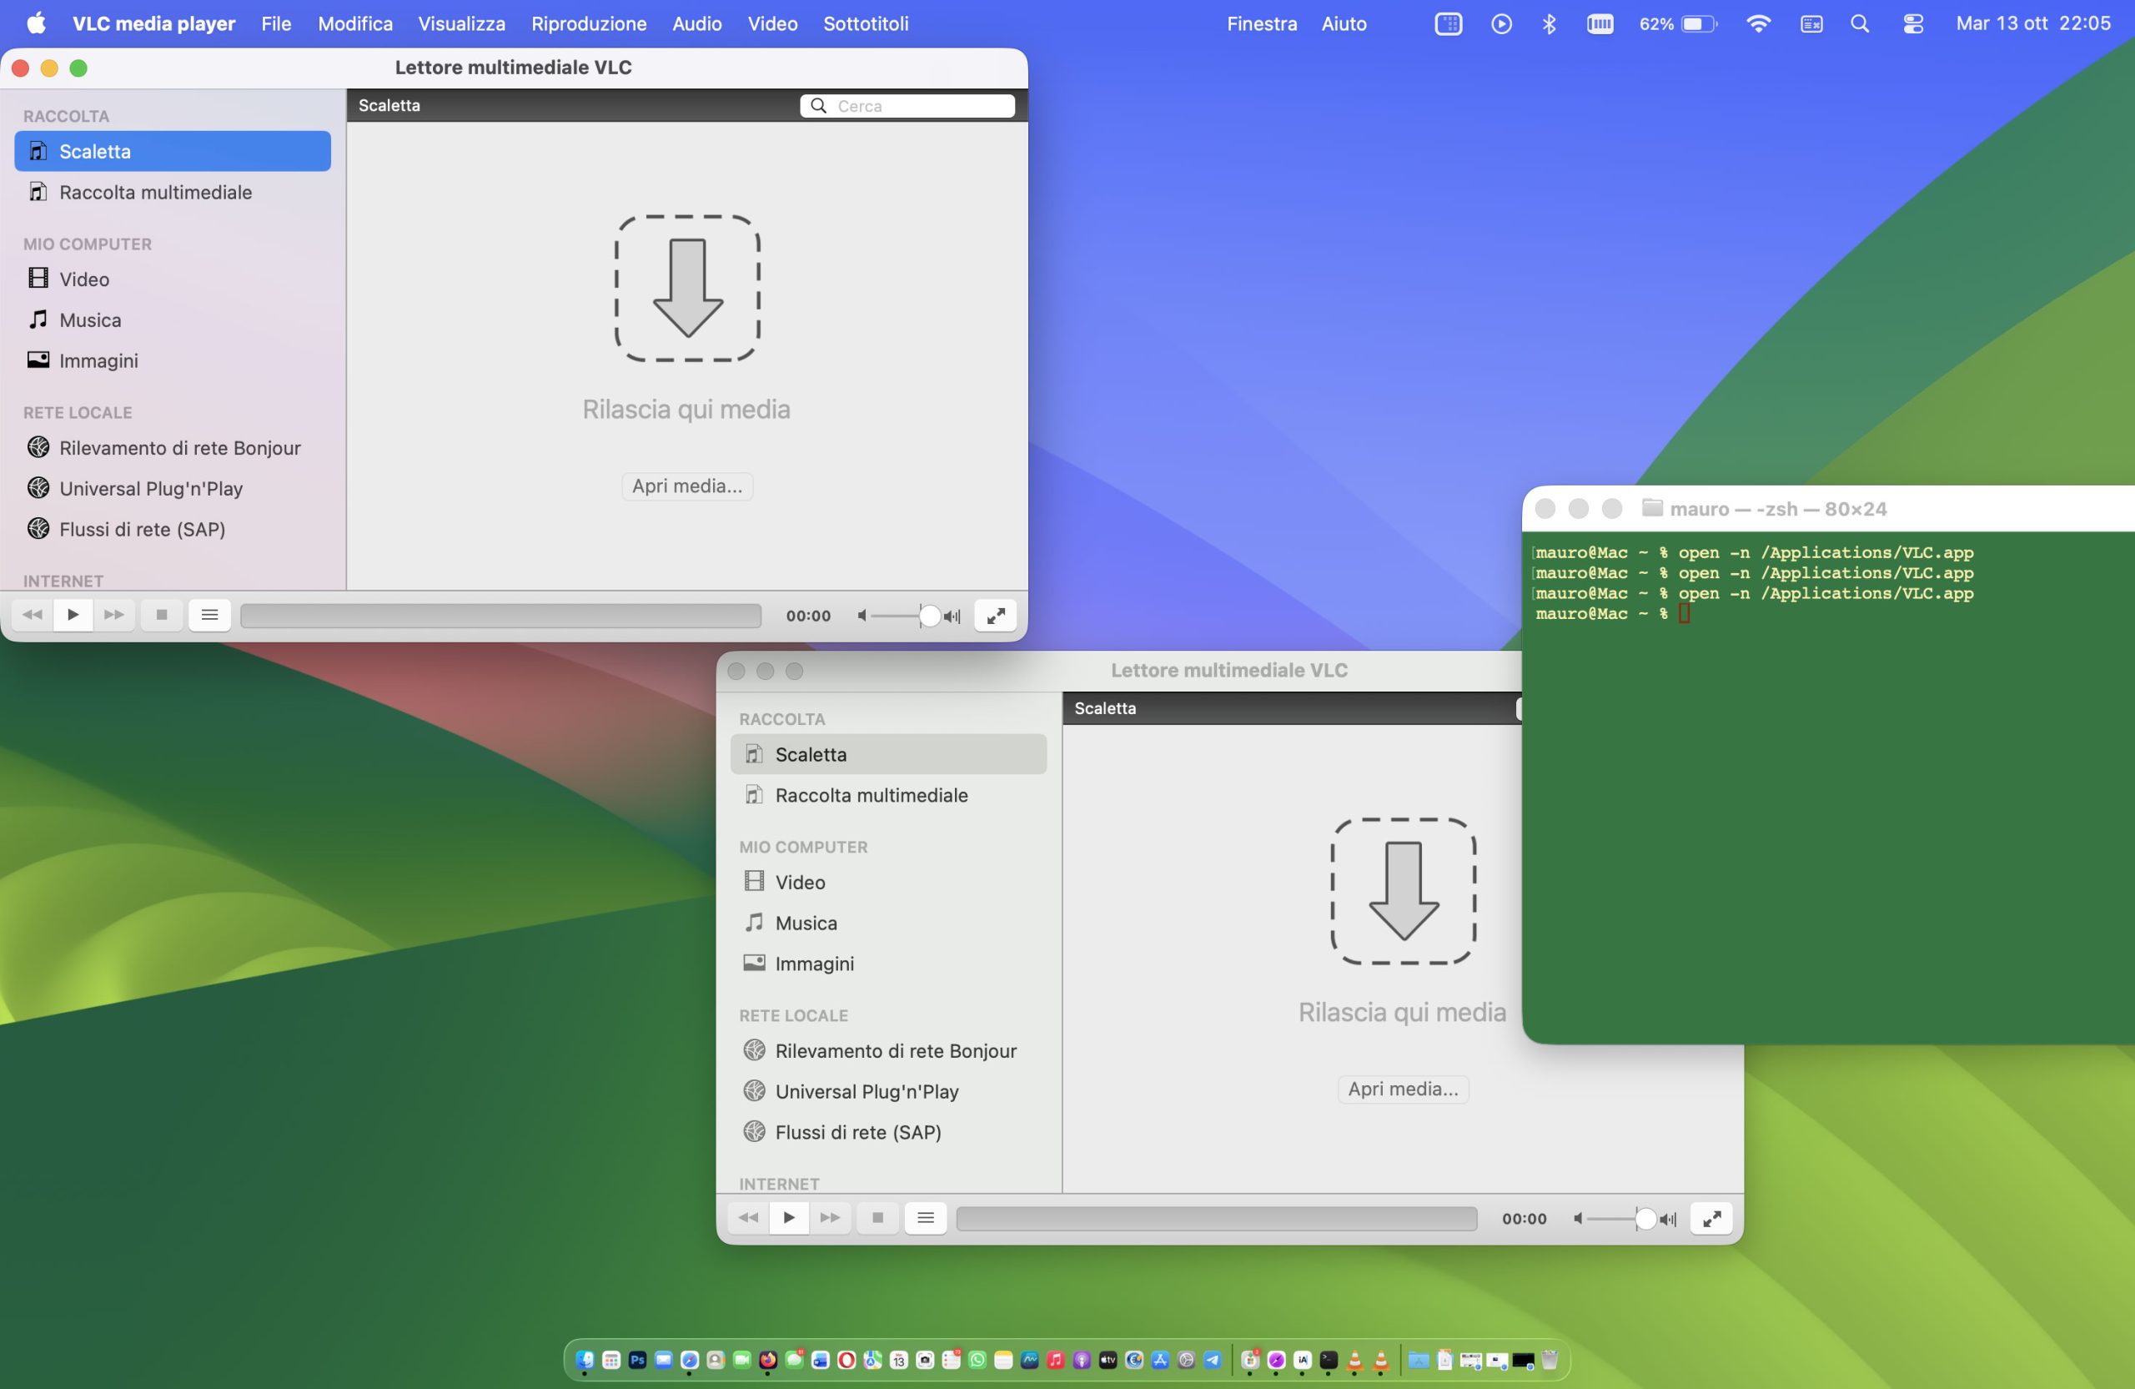The image size is (2135, 1389).
Task: Open Firefox from the Dock
Action: point(768,1361)
